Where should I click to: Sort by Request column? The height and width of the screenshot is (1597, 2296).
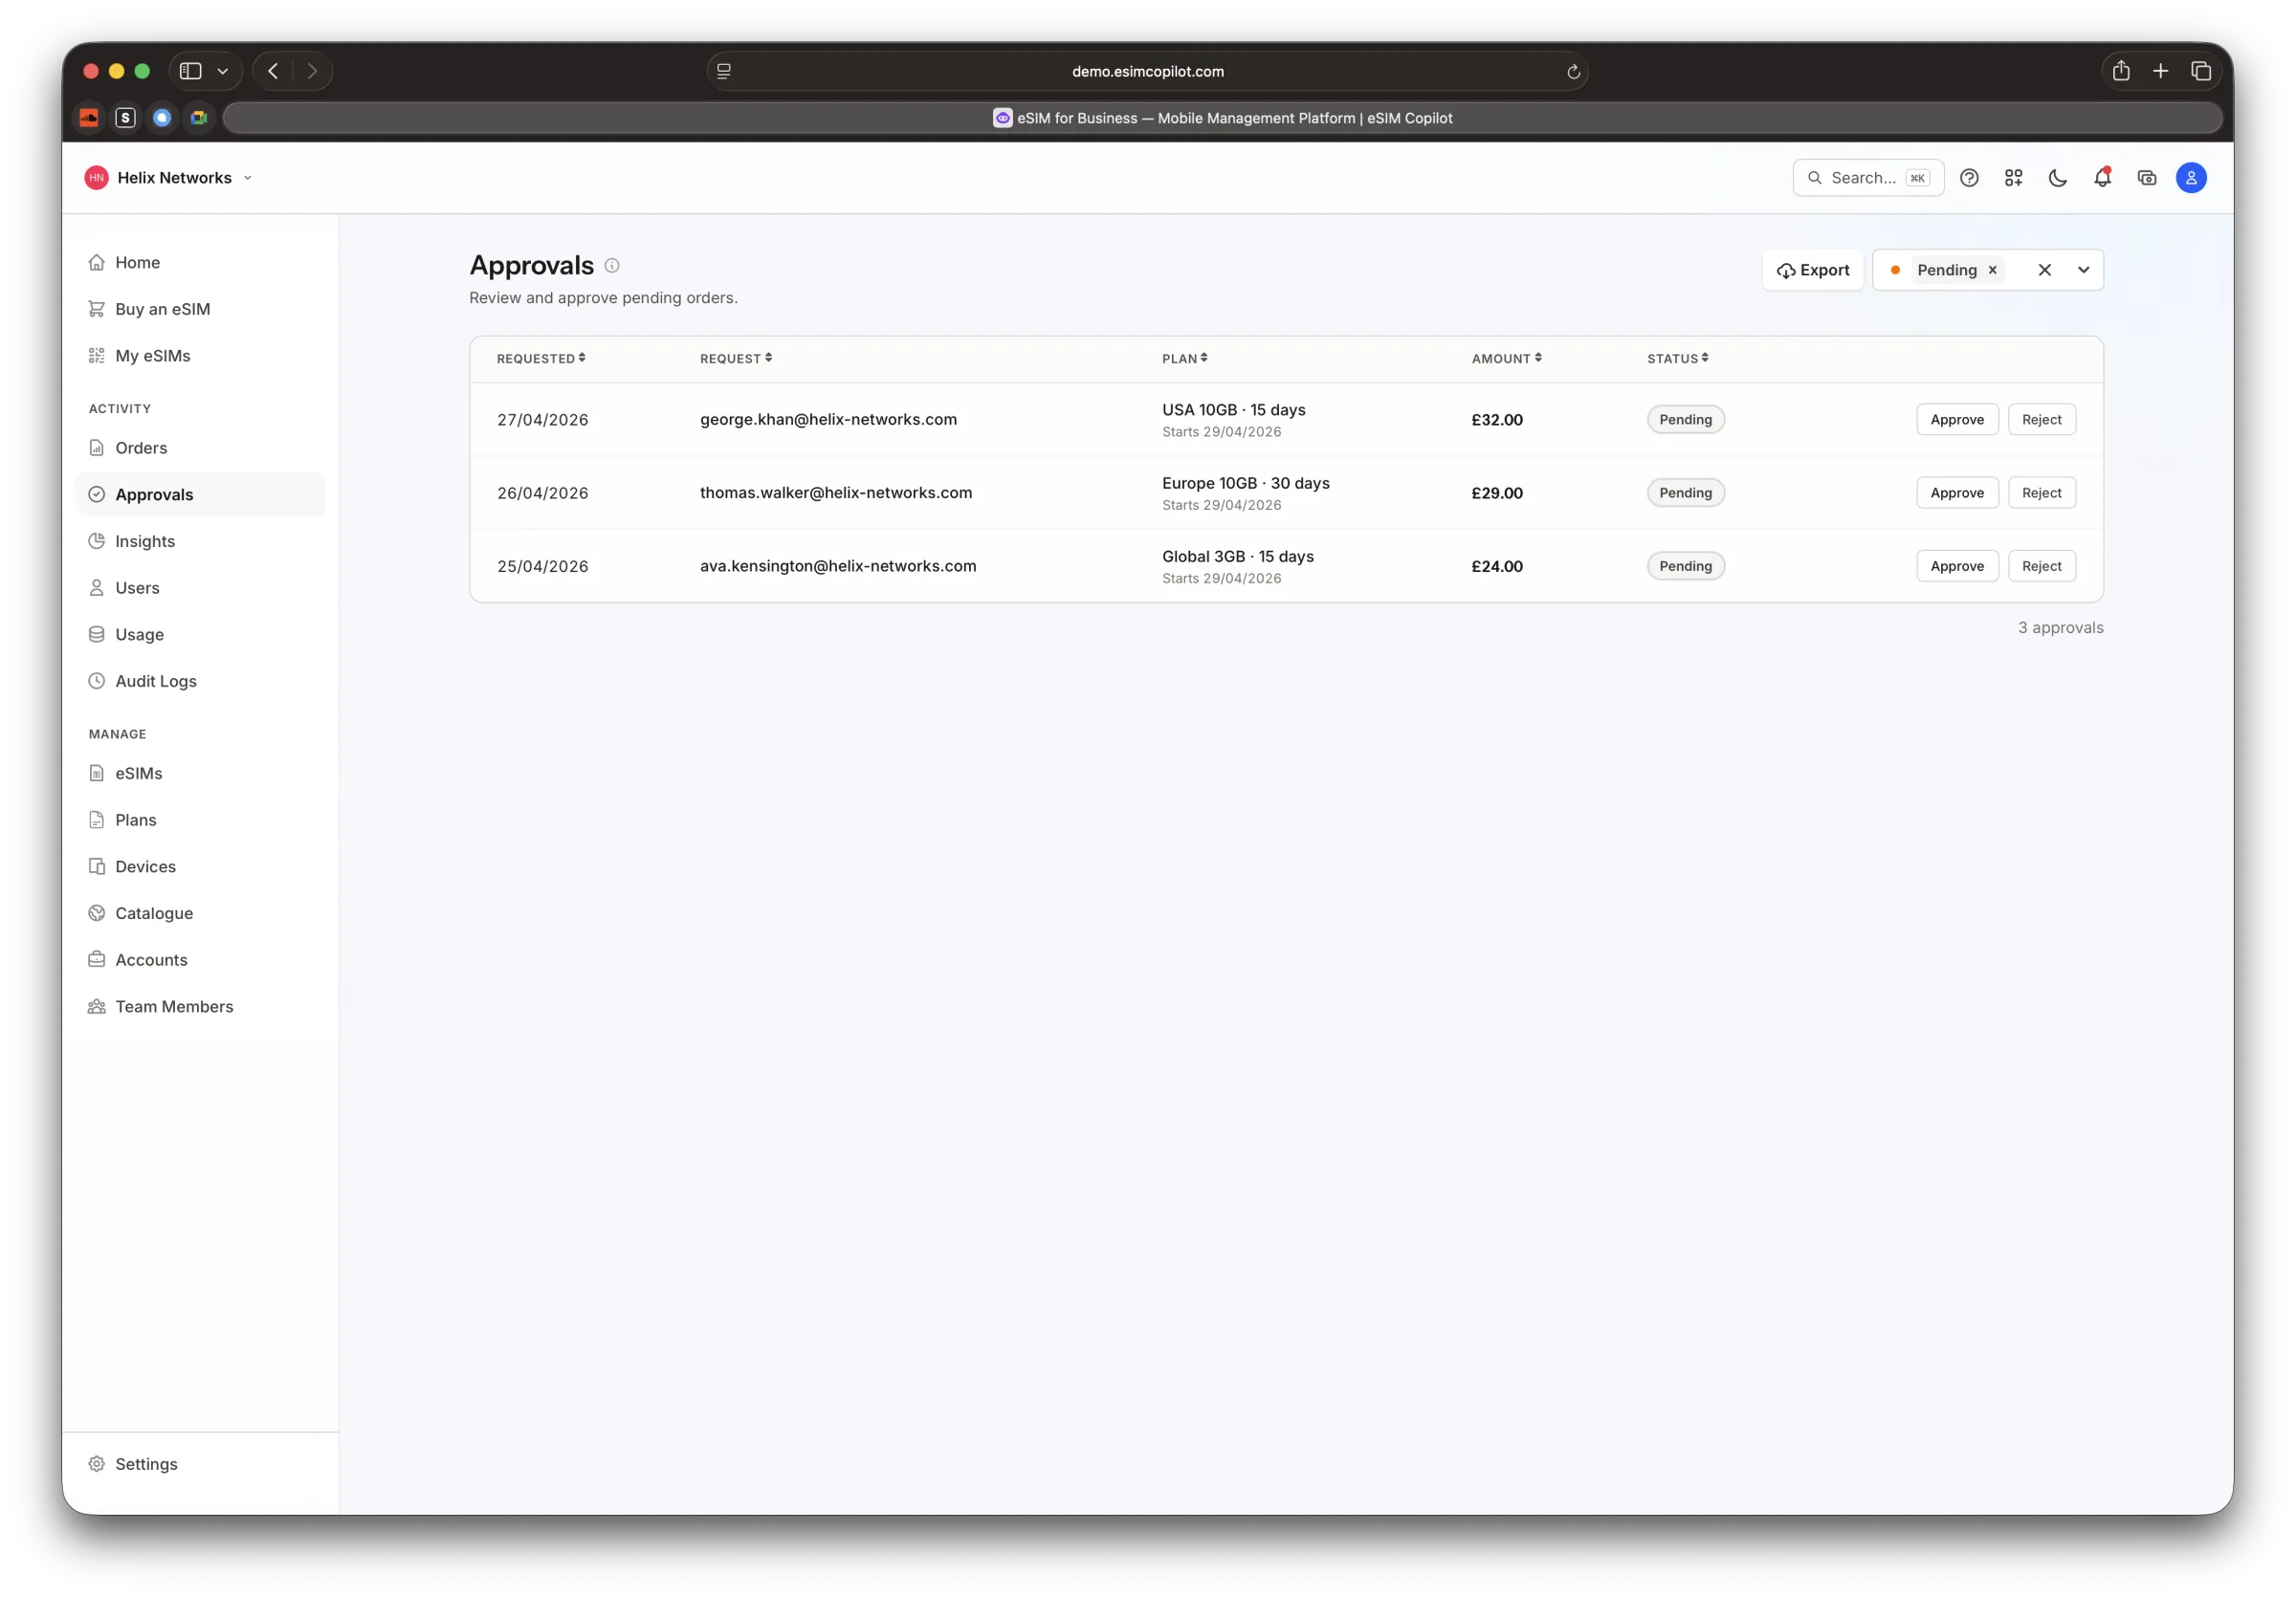pos(736,359)
